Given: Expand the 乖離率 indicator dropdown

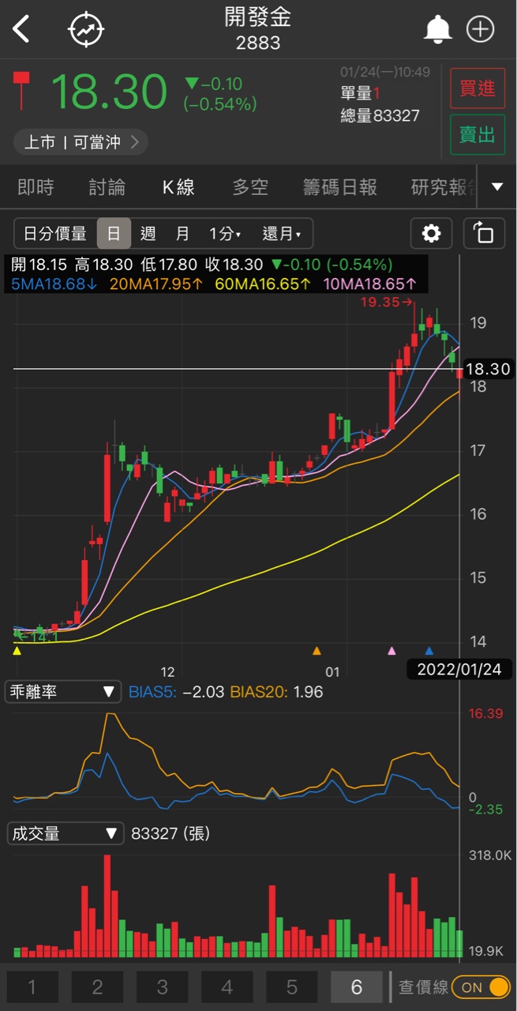Looking at the screenshot, I should pos(63,692).
